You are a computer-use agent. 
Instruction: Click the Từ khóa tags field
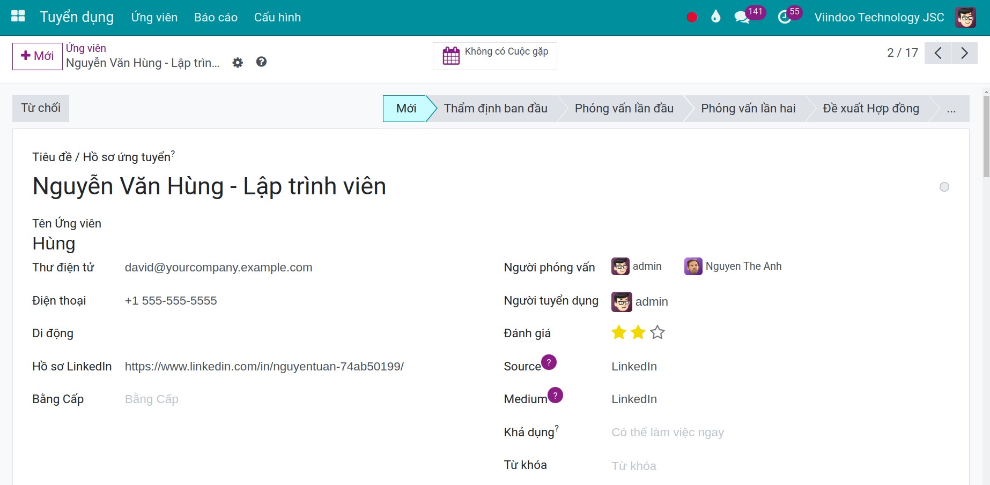pyautogui.click(x=780, y=466)
